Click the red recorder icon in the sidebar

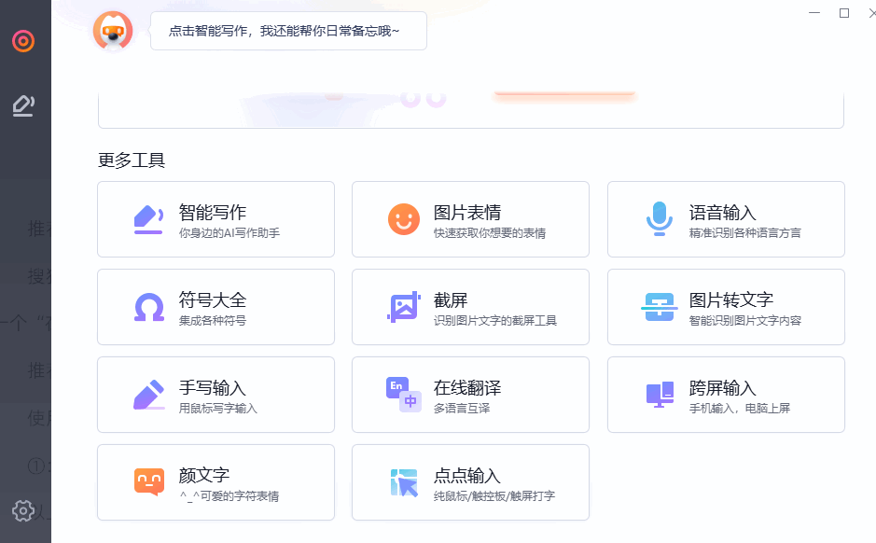pyautogui.click(x=25, y=40)
